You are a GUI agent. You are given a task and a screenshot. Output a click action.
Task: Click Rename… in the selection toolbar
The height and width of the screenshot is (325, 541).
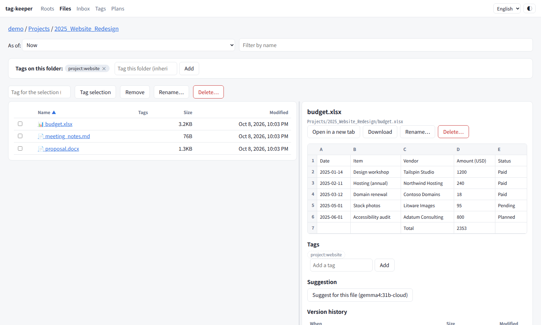tap(171, 92)
